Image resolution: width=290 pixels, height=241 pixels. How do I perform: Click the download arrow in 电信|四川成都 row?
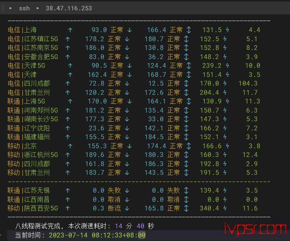(127, 84)
